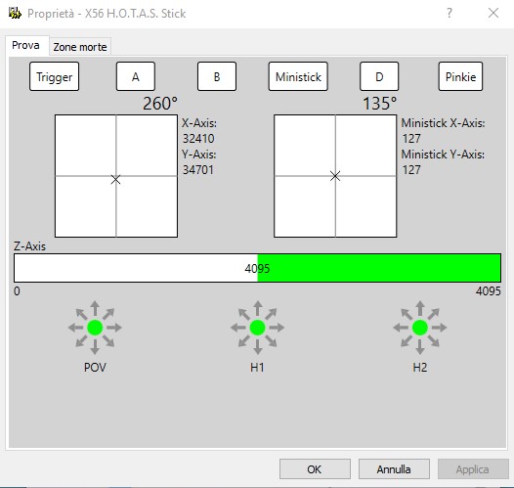Click the stick X/Y axis crosshair marker

[115, 179]
